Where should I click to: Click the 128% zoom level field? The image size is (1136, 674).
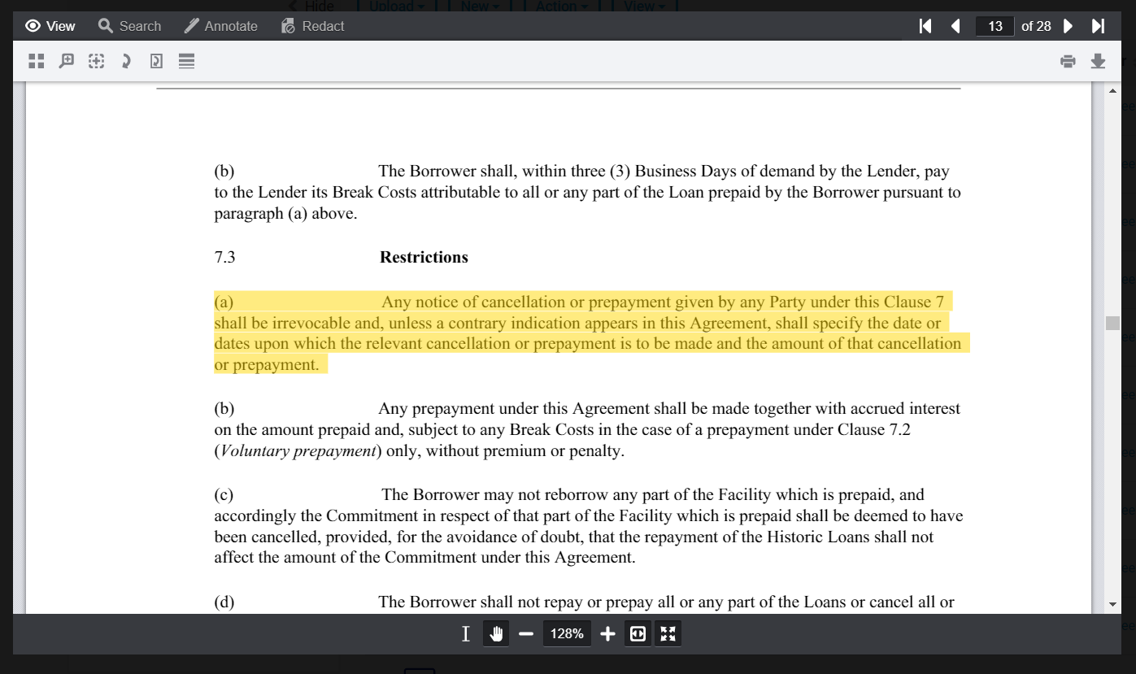(x=567, y=634)
